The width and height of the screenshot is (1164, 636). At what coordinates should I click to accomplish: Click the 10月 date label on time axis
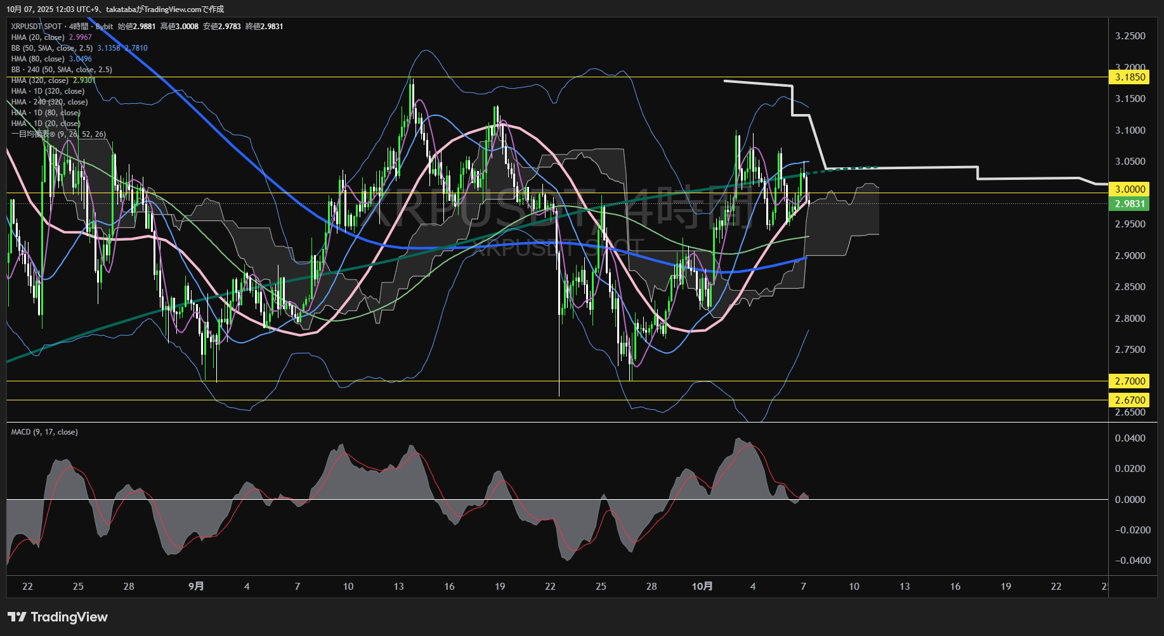click(702, 587)
